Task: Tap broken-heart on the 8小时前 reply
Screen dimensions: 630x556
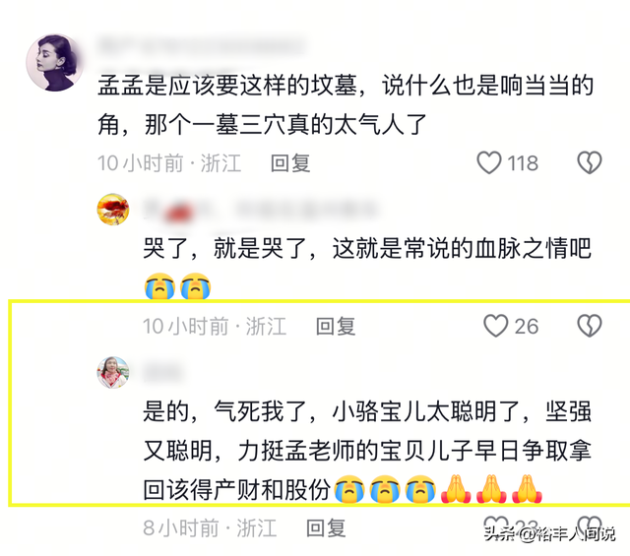Action: [x=590, y=525]
